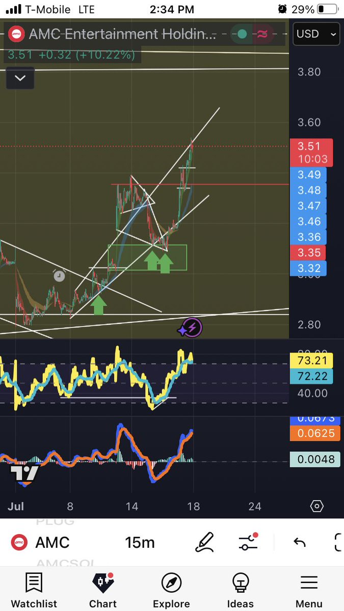Select the 3.36 price level label
The height and width of the screenshot is (611, 344).
pos(308,237)
